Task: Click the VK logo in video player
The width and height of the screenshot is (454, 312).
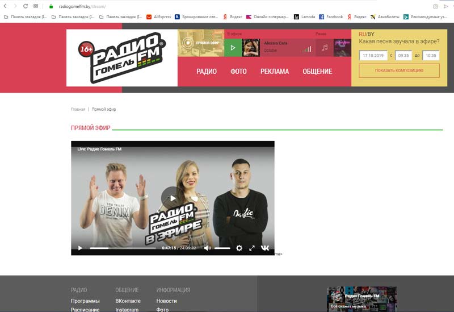Action: (x=265, y=248)
